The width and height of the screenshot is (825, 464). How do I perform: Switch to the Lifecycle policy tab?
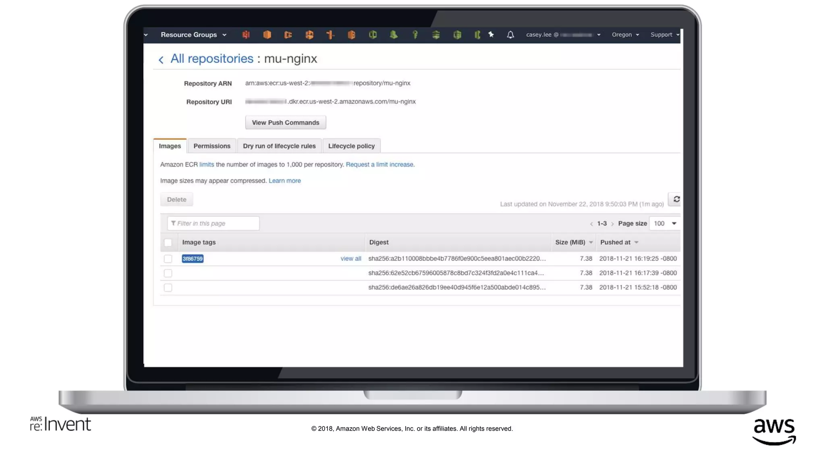click(x=351, y=146)
